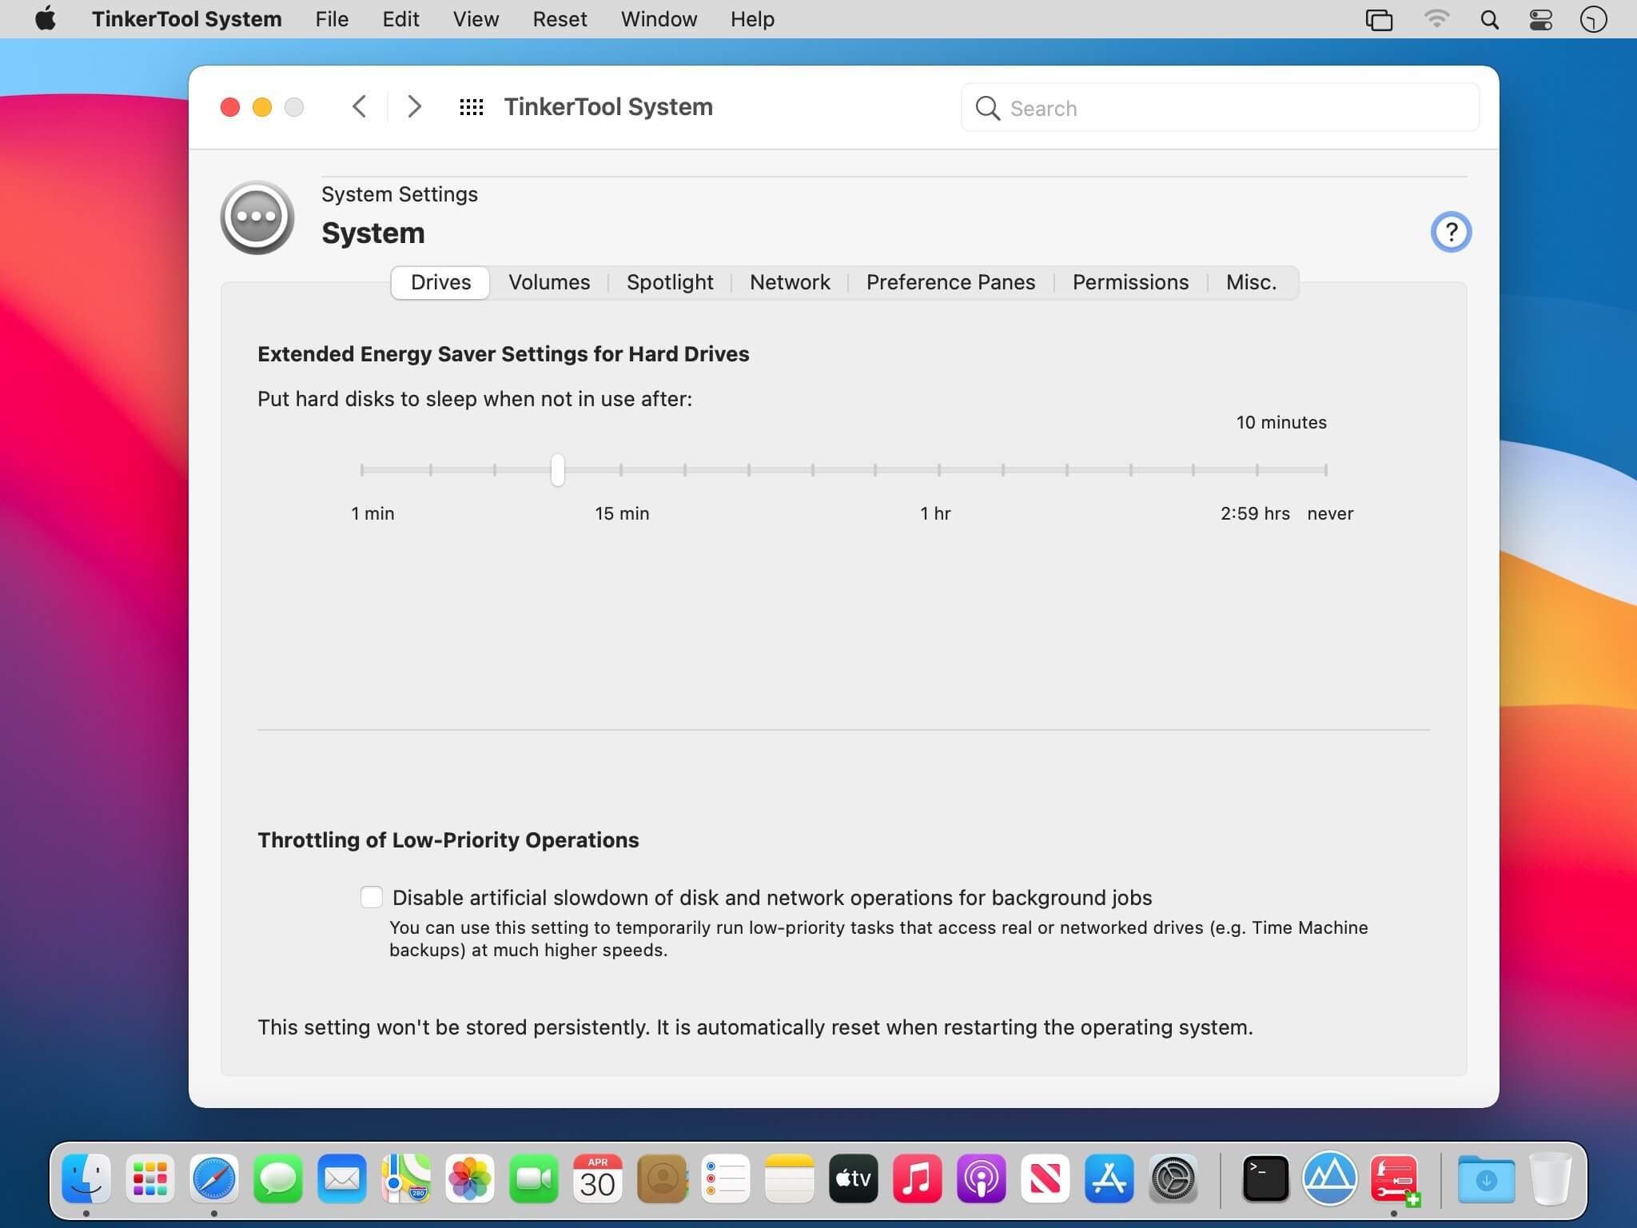Open Notes in the Dock

pos(790,1178)
